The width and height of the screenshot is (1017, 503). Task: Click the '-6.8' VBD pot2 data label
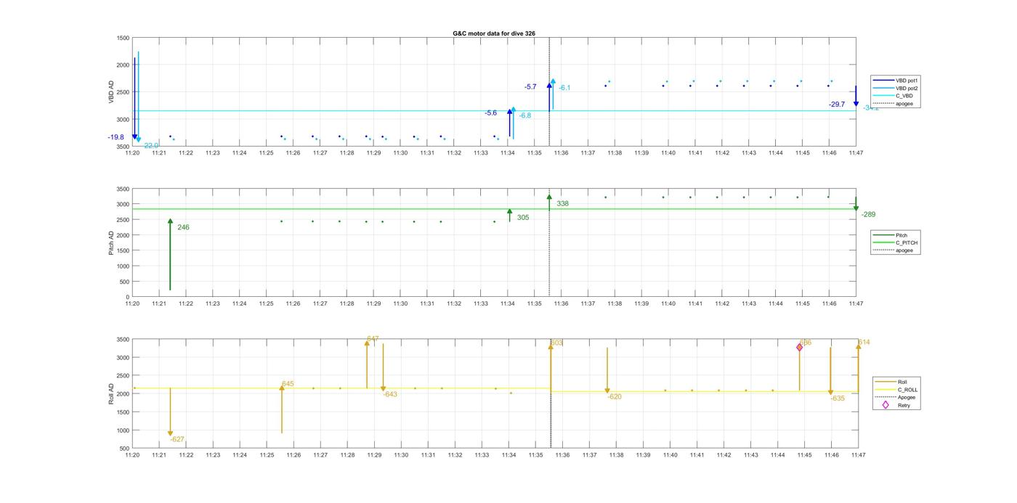pos(525,116)
